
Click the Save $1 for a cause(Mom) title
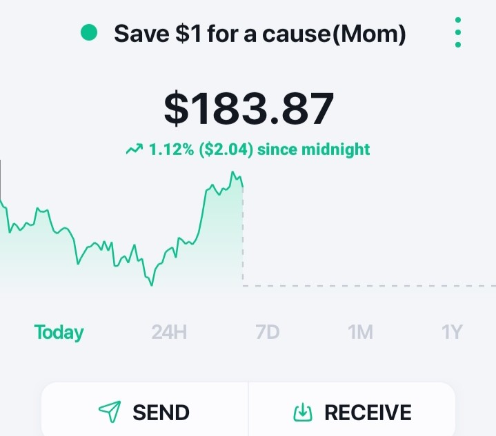click(x=259, y=34)
